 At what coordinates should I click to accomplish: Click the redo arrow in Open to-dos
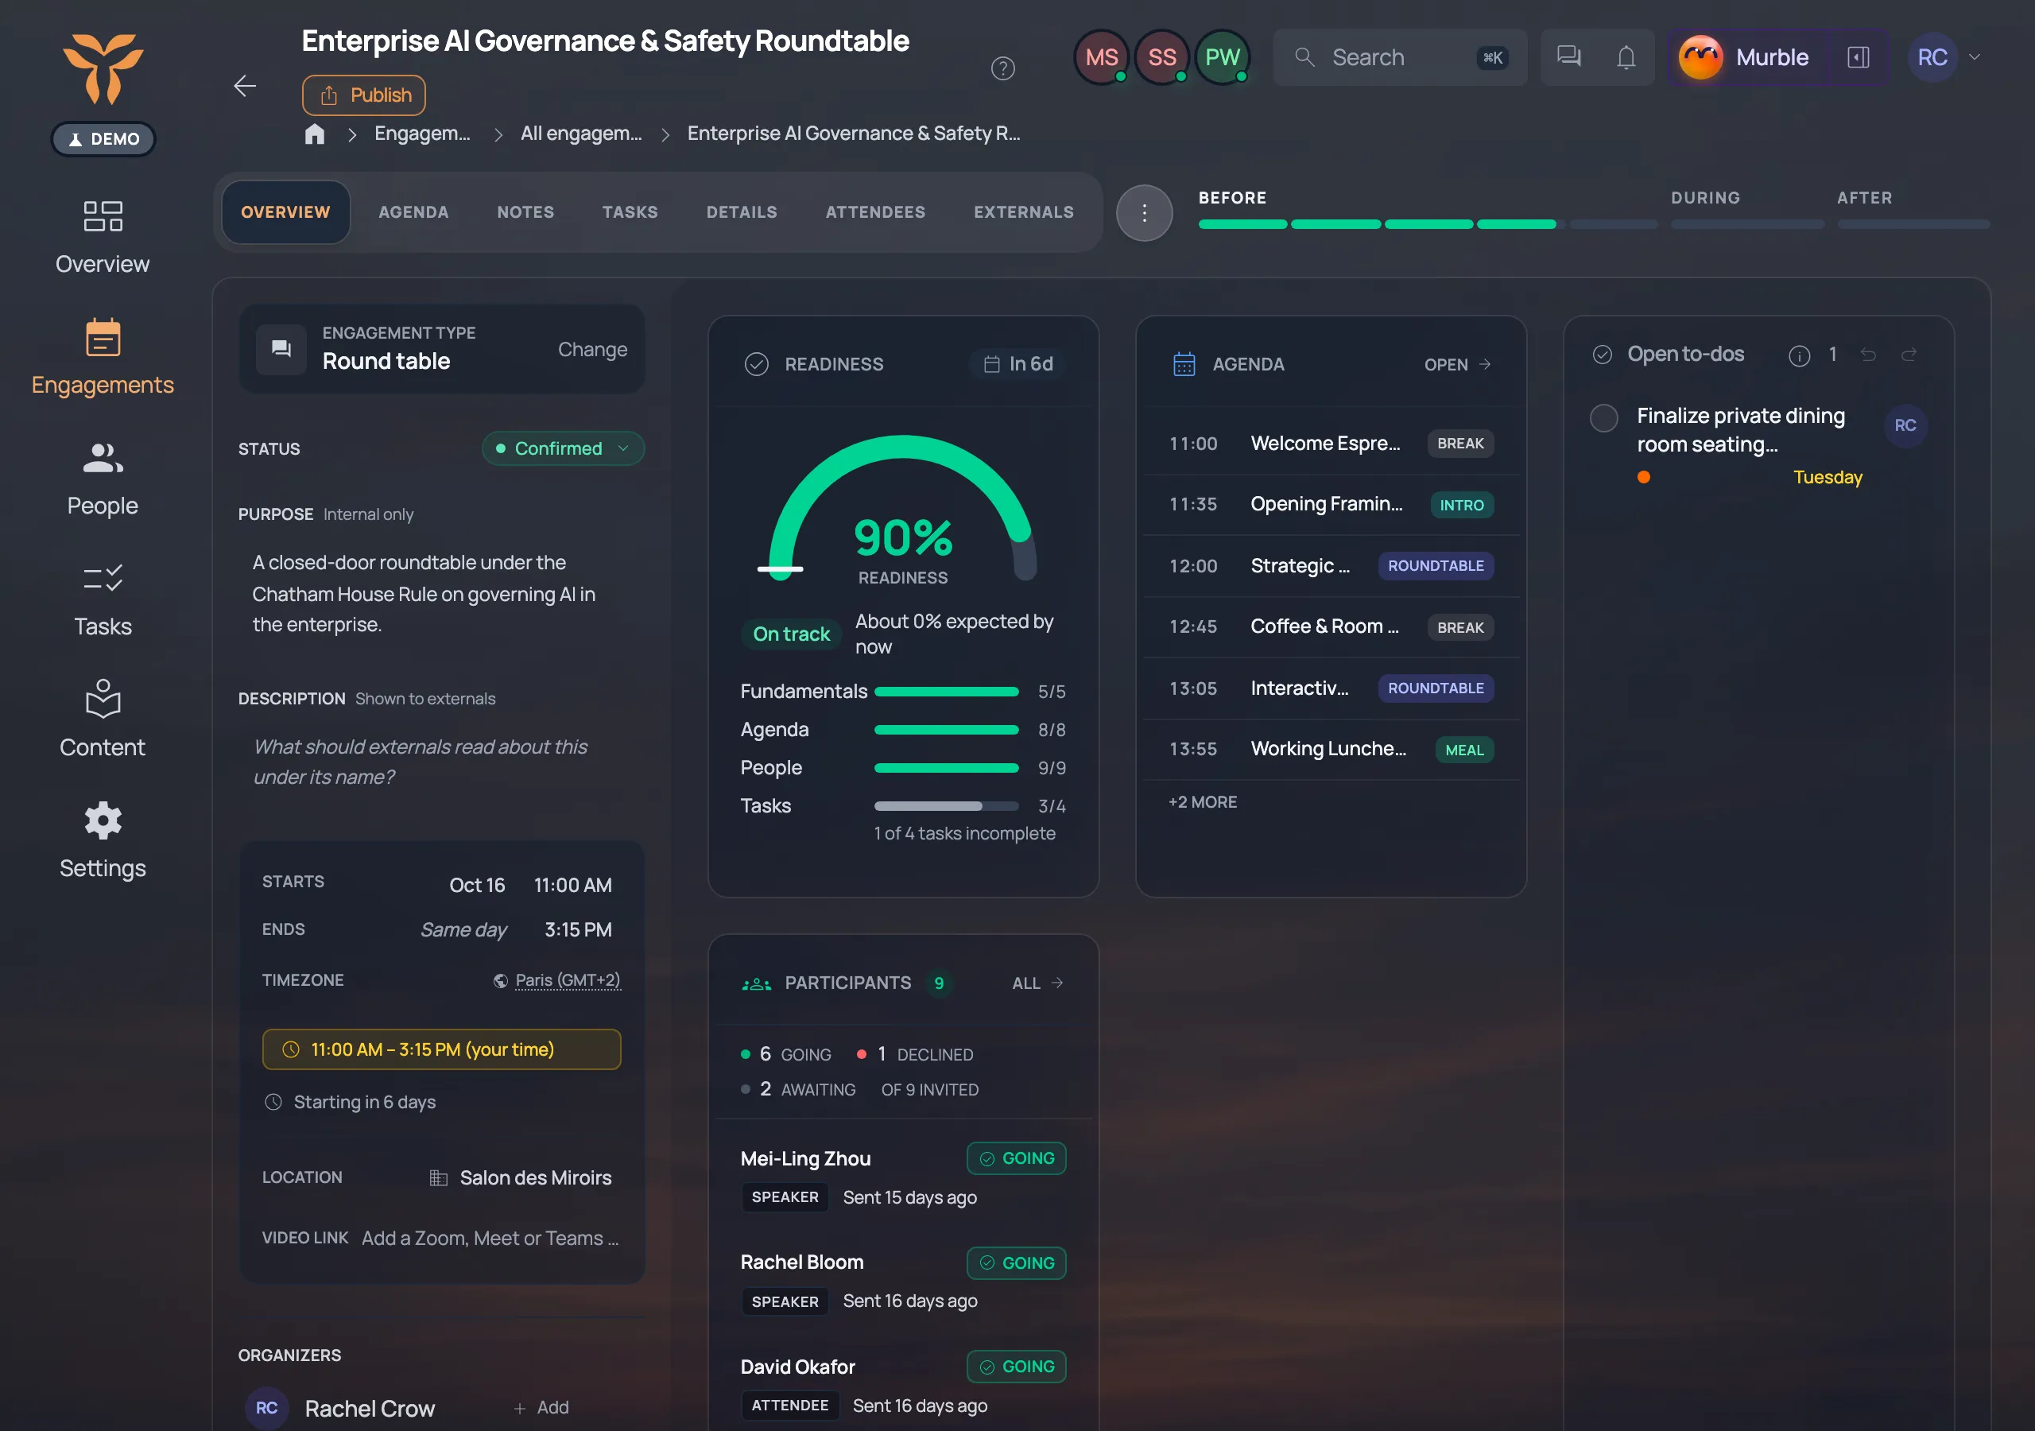[x=1909, y=355]
